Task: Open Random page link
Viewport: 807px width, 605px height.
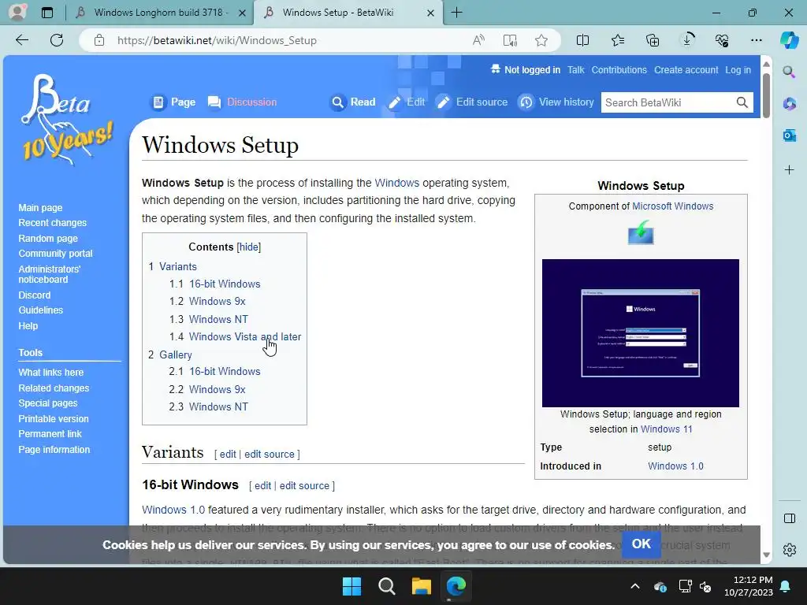Action: [x=48, y=238]
